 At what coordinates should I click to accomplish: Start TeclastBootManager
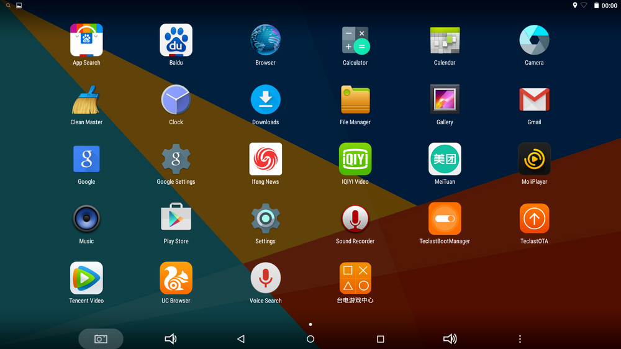click(x=445, y=219)
